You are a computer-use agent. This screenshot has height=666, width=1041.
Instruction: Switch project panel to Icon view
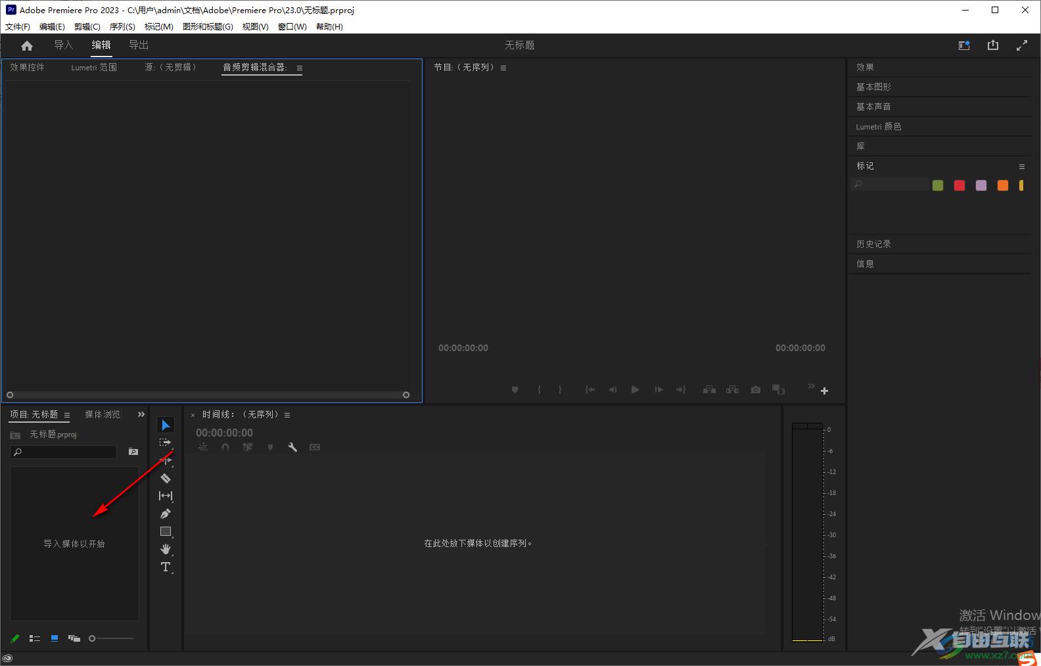(x=55, y=638)
